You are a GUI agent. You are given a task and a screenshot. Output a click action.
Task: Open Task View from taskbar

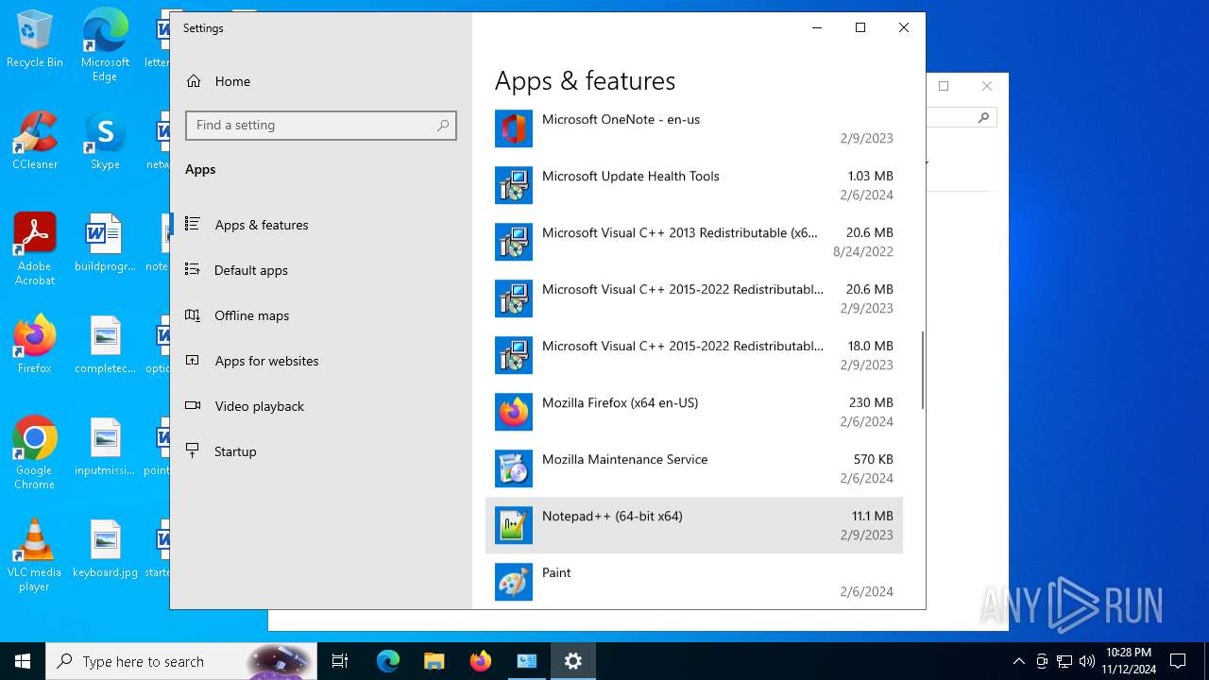[340, 661]
